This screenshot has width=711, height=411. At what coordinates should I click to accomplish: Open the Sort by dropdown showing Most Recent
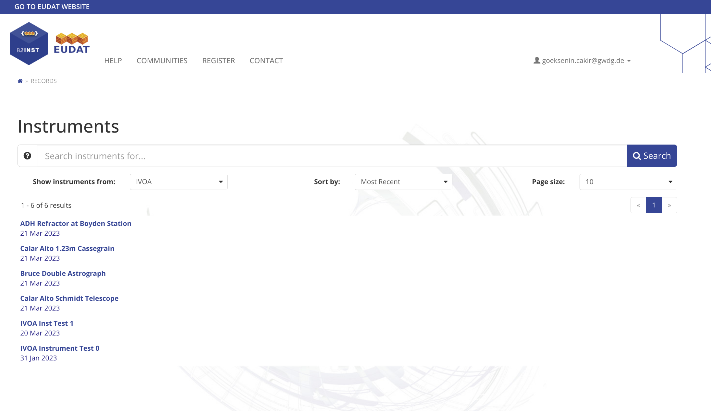[403, 182]
